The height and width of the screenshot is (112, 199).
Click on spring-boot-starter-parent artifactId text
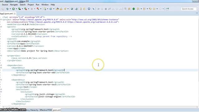click(39, 32)
